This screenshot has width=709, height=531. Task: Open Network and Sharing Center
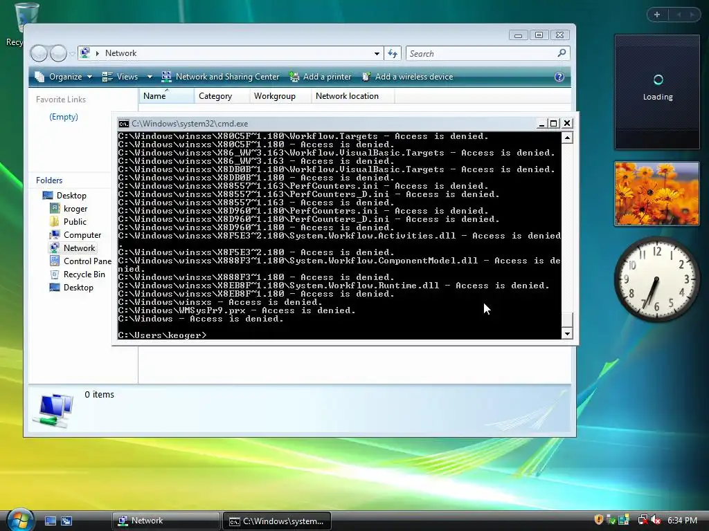click(221, 77)
